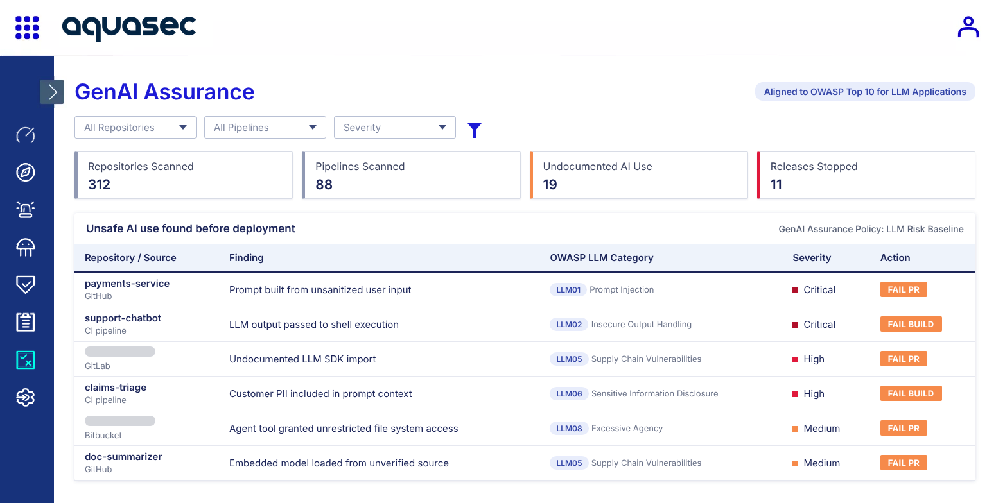Viewport: 996px width, 503px height.
Task: Open the Repositories Scanned card
Action: pyautogui.click(x=184, y=175)
